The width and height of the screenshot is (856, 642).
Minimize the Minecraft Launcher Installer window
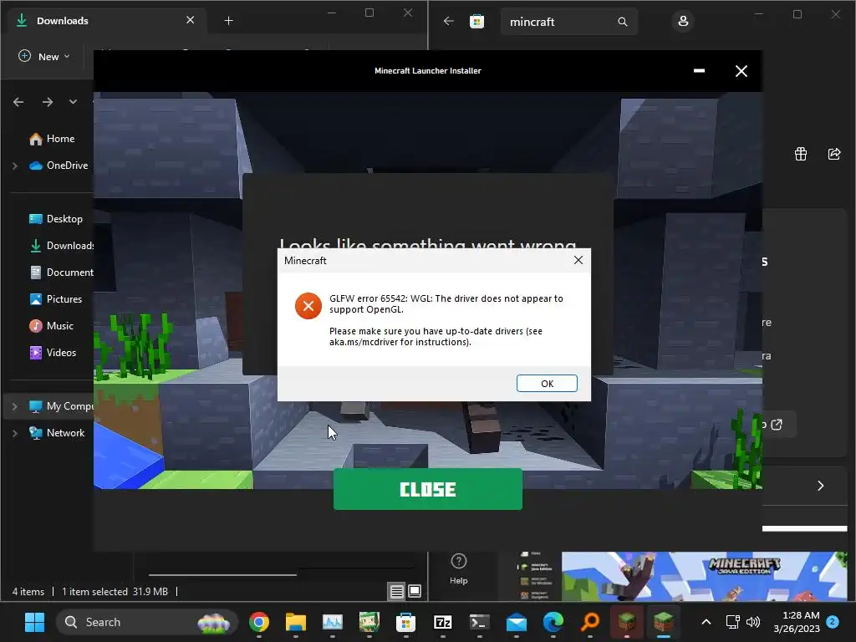pyautogui.click(x=699, y=71)
